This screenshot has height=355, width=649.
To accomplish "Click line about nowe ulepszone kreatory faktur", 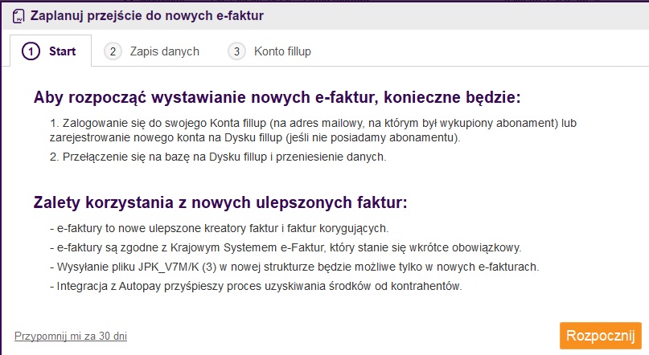I will pos(220,228).
